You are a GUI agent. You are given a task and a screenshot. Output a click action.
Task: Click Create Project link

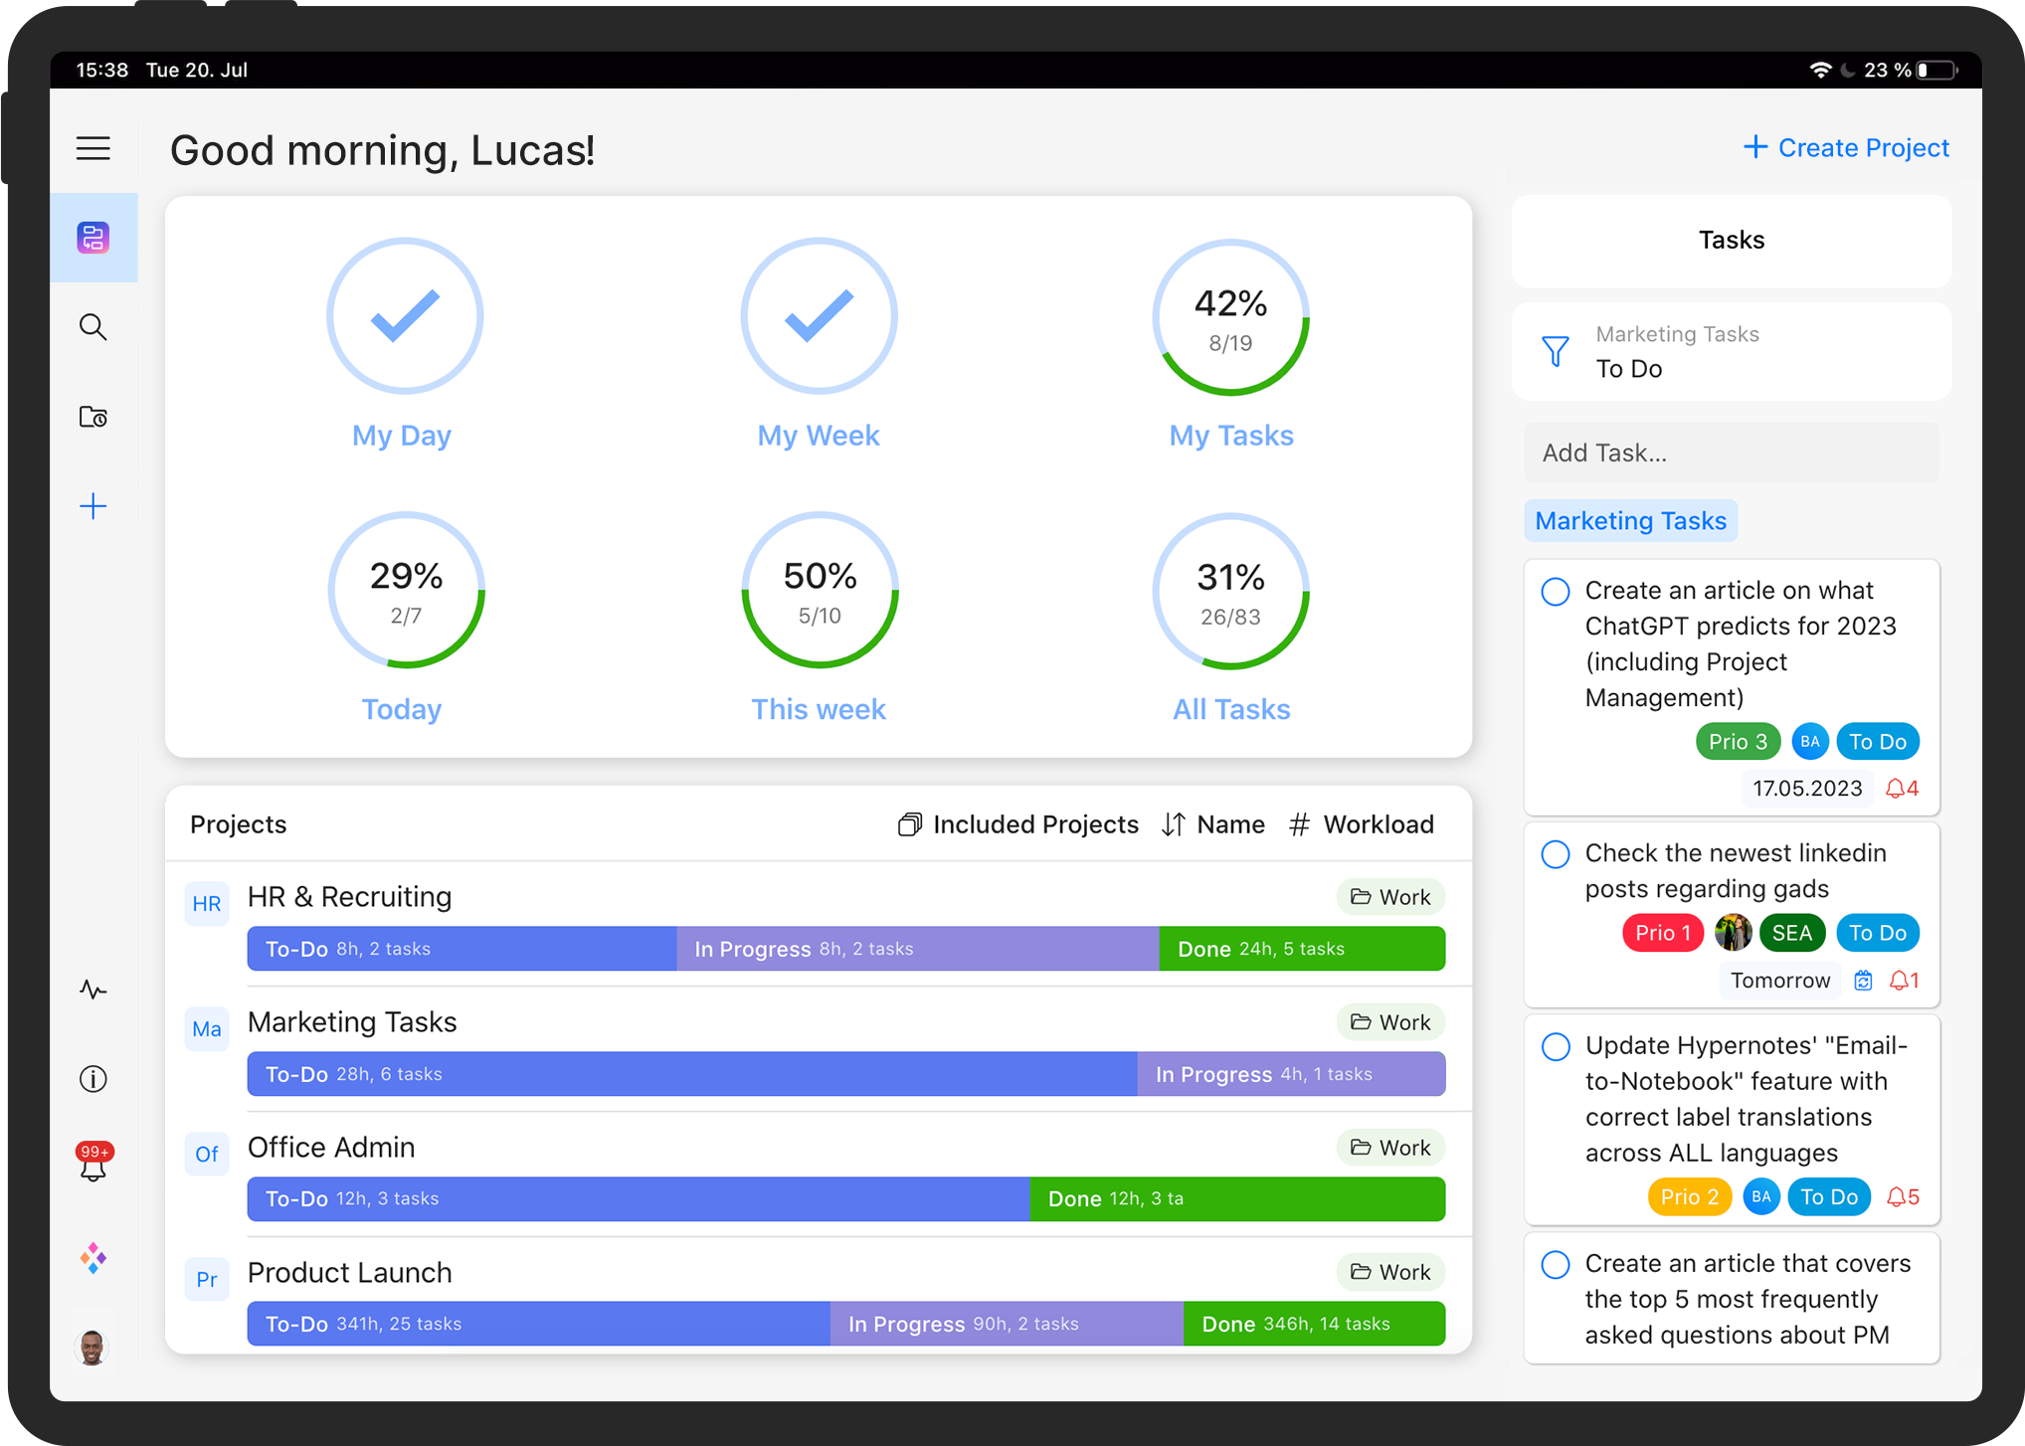pyautogui.click(x=1846, y=147)
